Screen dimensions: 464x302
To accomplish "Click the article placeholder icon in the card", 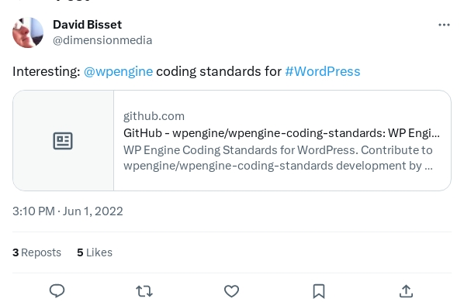I will tap(63, 141).
